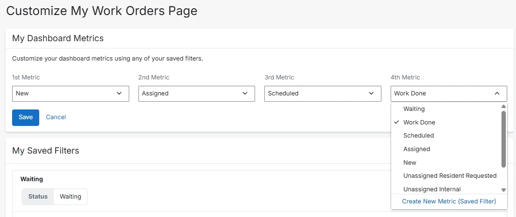The image size is (516, 217).
Task: Click the Cancel link
Action: 56,117
